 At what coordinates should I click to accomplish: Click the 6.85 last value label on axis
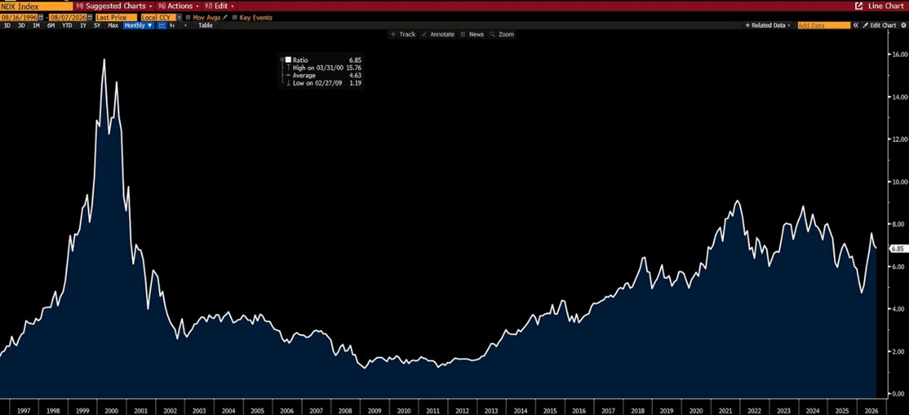coord(897,249)
